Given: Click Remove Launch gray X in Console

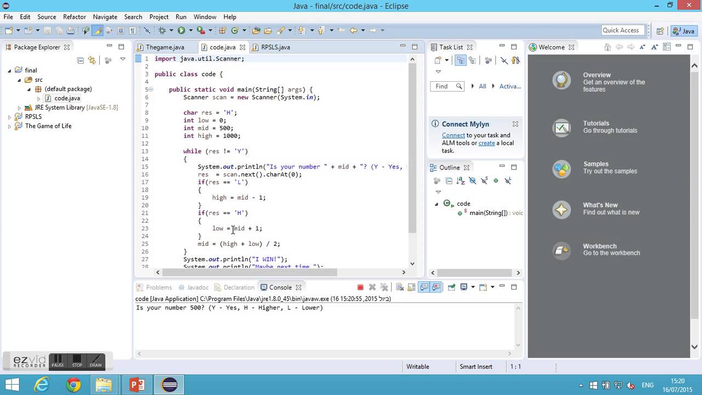Looking at the screenshot, I should (372, 287).
